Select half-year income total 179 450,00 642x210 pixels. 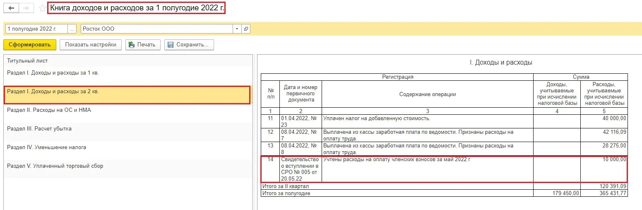tap(557, 193)
